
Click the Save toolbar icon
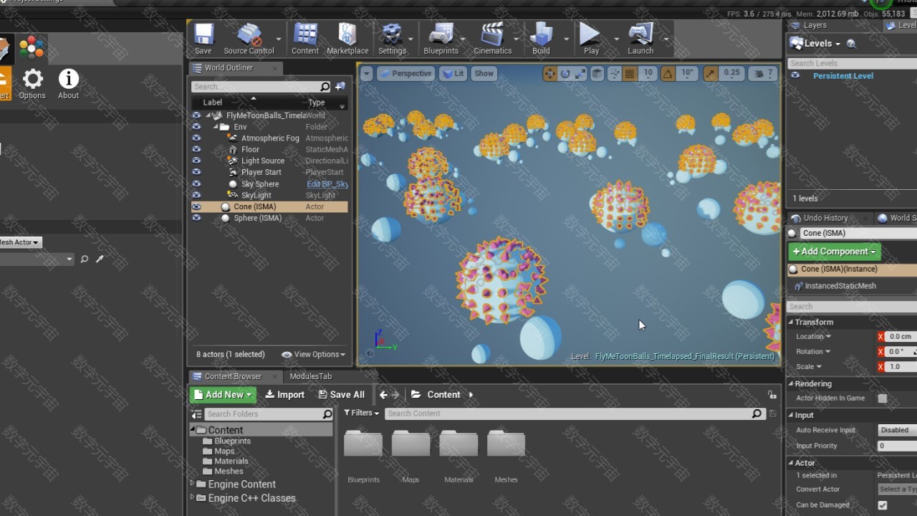203,39
